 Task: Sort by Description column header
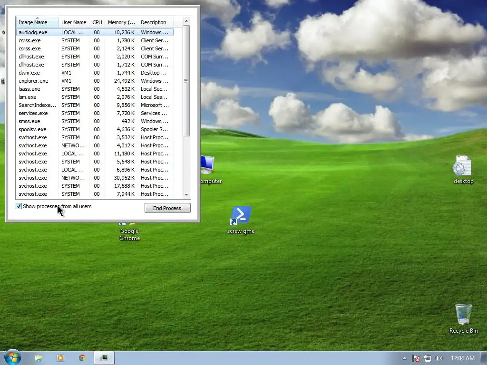156,22
